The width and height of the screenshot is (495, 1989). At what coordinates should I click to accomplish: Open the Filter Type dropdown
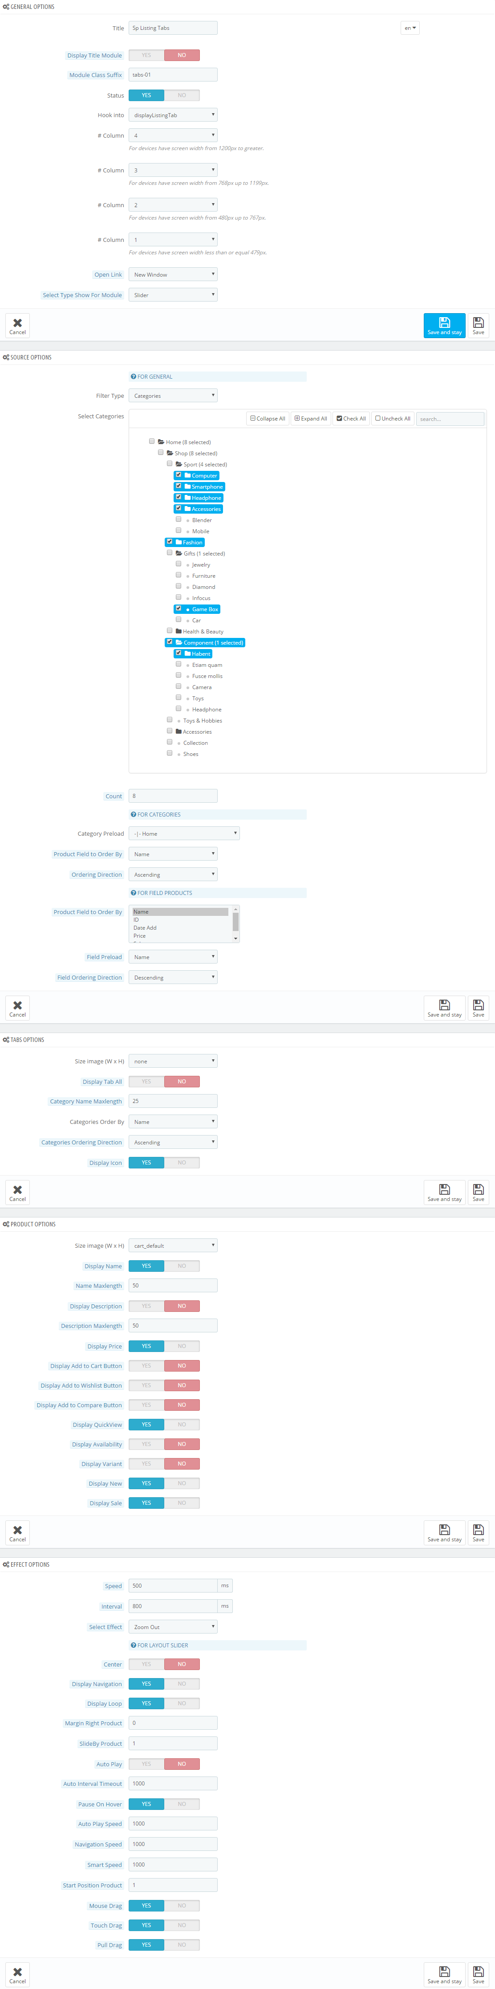tap(173, 395)
